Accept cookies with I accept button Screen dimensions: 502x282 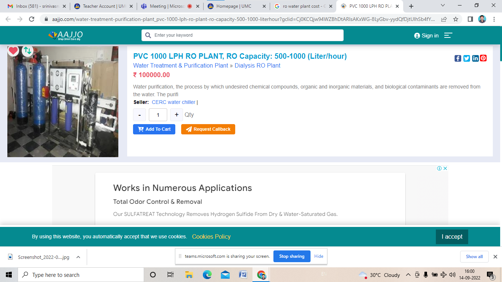tap(452, 237)
